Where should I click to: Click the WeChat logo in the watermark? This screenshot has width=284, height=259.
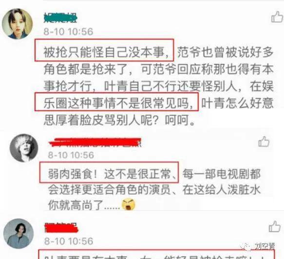[246, 246]
